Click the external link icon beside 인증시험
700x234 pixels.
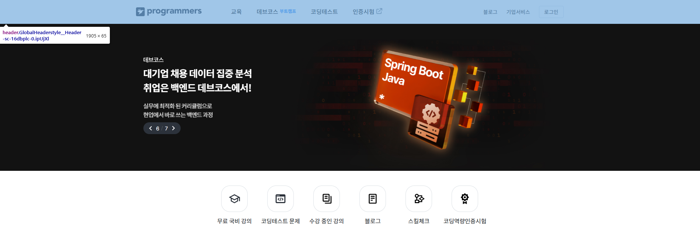tap(379, 11)
